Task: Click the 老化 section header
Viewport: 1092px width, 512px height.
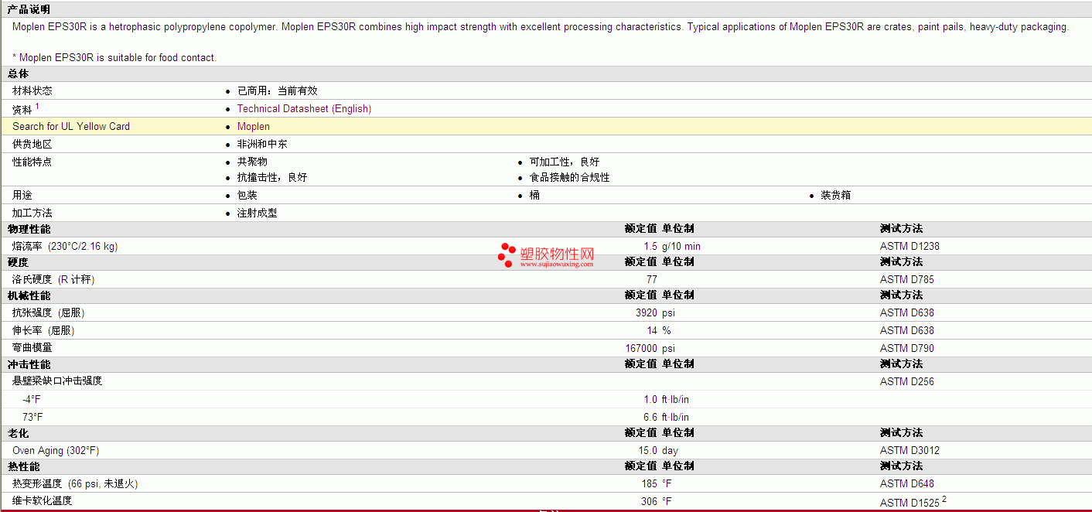Action: [x=19, y=434]
